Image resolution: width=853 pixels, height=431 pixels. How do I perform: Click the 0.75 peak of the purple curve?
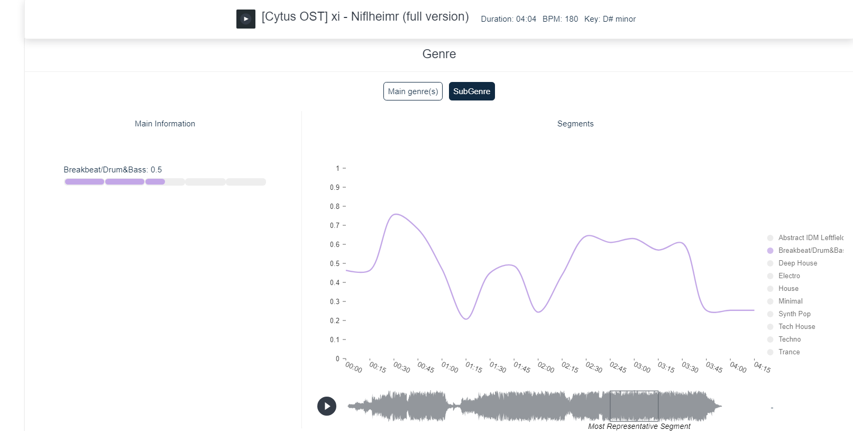pos(396,214)
